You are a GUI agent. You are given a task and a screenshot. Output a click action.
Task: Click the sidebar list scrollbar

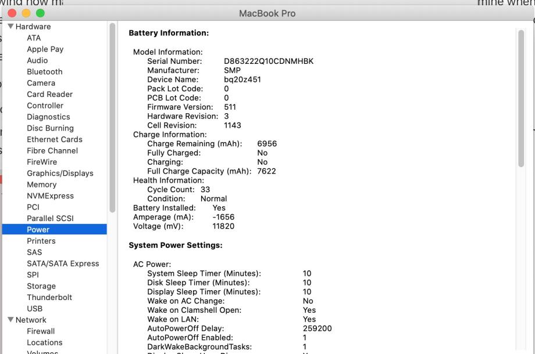pyautogui.click(x=112, y=118)
